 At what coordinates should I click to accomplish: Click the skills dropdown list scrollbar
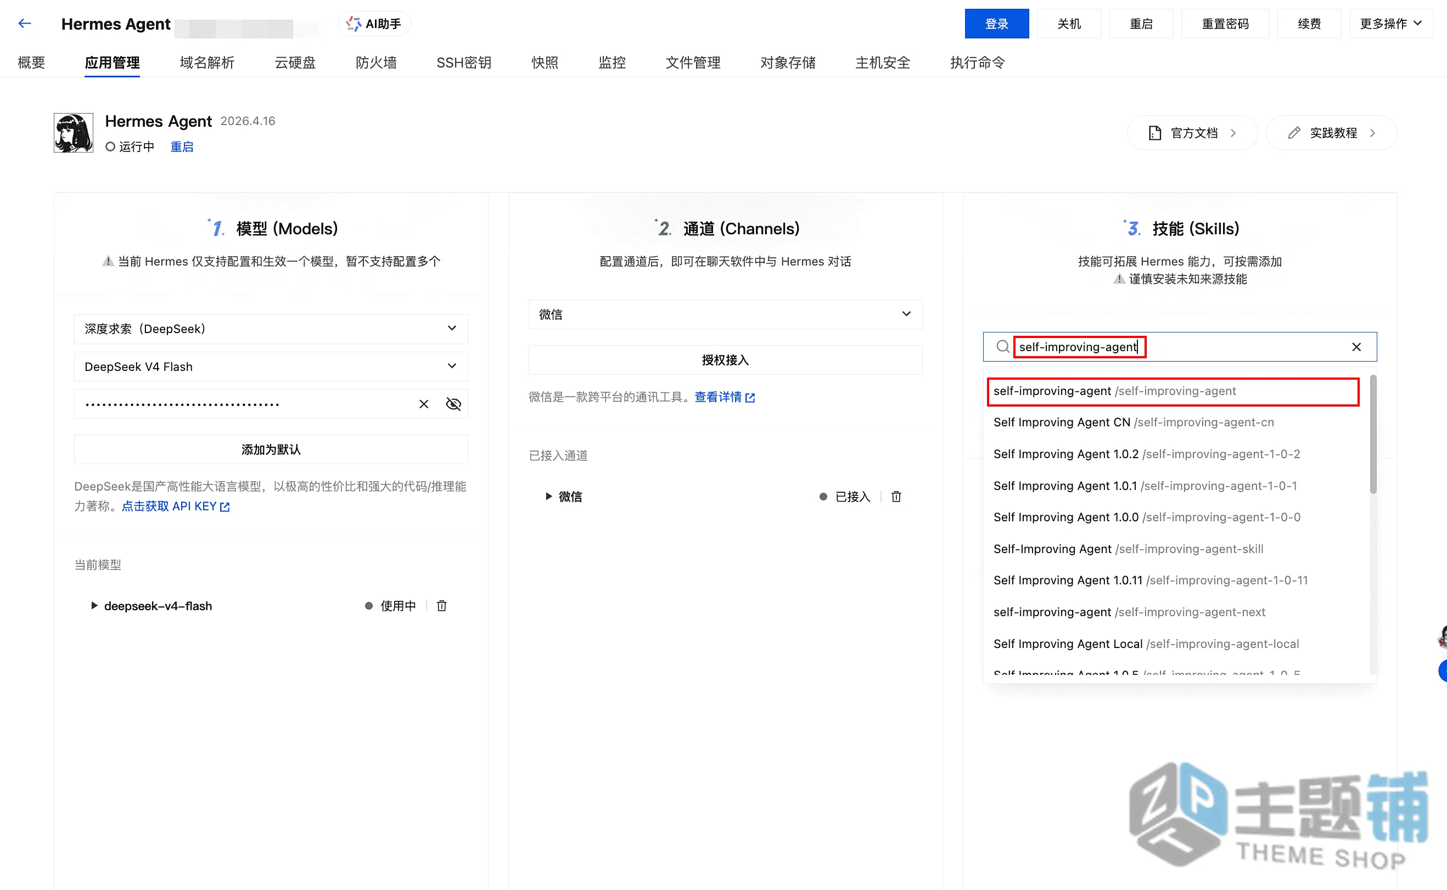coord(1373,435)
